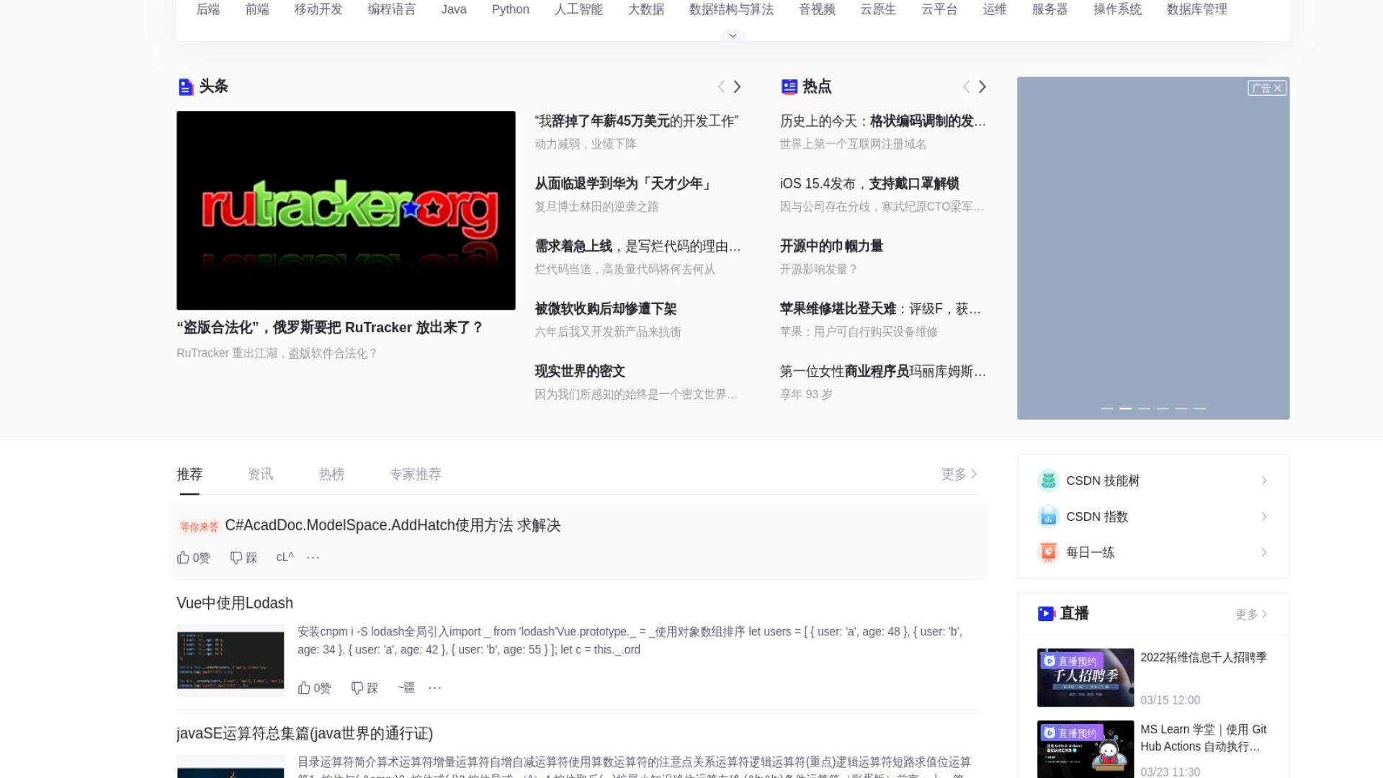Open iOS 15.4发布 hot topic
The height and width of the screenshot is (778, 1383).
(x=869, y=184)
